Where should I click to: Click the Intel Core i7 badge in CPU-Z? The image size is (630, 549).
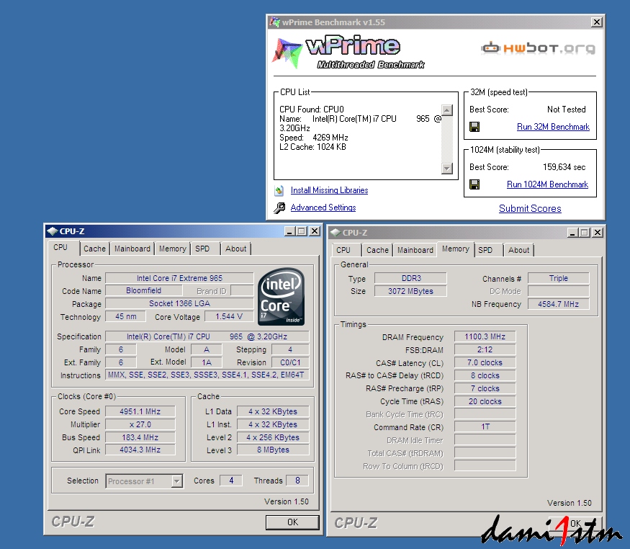point(282,297)
